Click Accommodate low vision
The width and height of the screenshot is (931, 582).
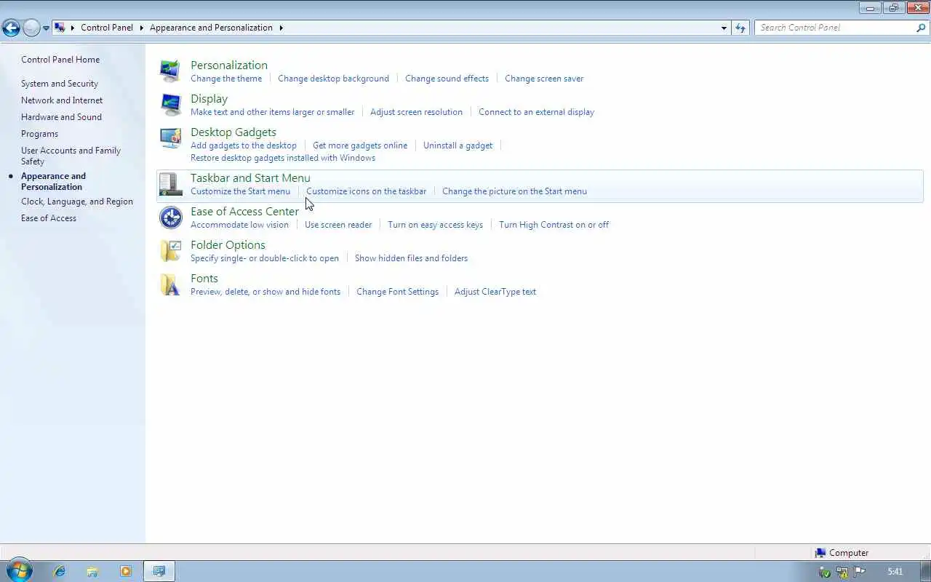(x=239, y=225)
